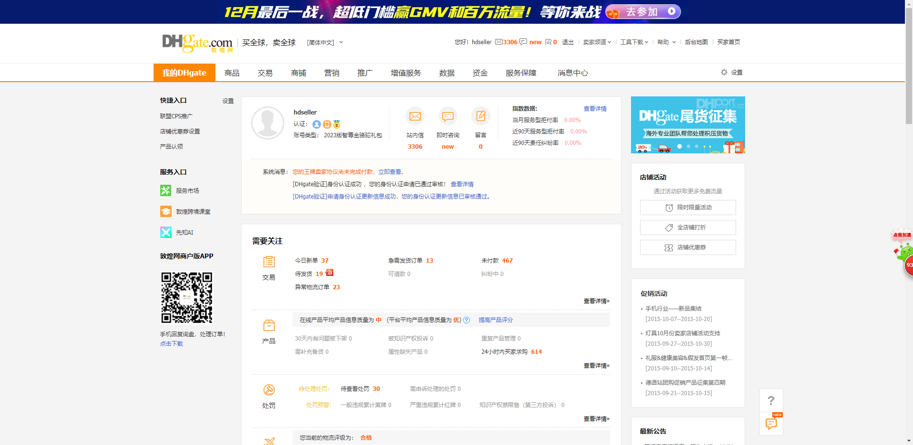Open the 产品认领 shortcut

pos(171,146)
